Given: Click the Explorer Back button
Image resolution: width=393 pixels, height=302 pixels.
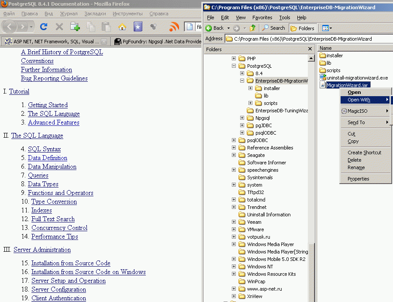Looking at the screenshot, I should pyautogui.click(x=215, y=28).
